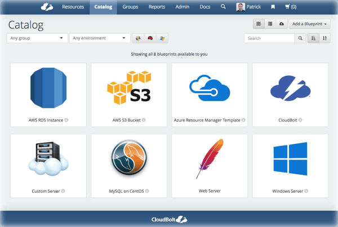Open the Windows Server logo
The width and height of the screenshot is (338, 227).
point(290,158)
